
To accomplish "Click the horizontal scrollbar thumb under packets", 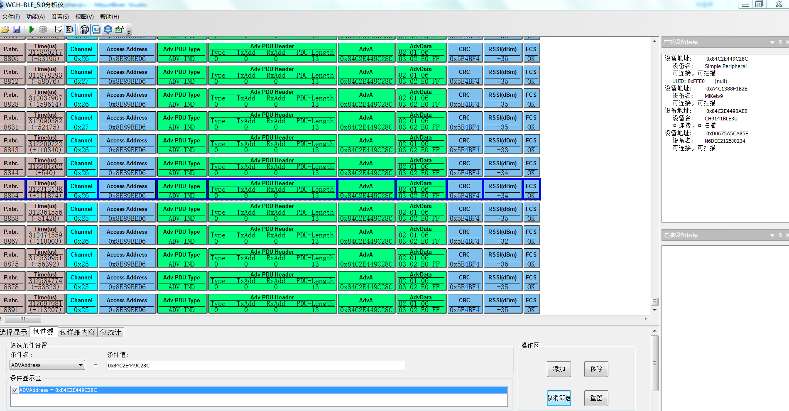I will [x=23, y=319].
